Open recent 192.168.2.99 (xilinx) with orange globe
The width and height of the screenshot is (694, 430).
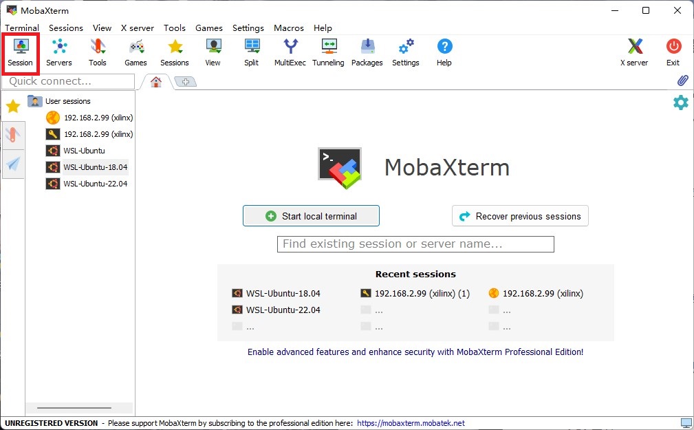pyautogui.click(x=536, y=293)
